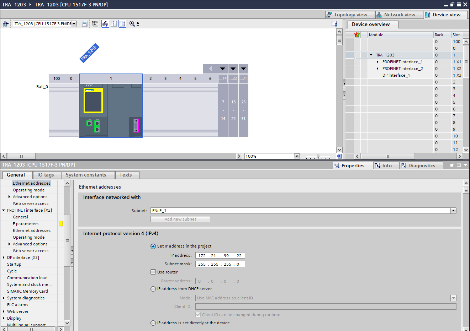
Task: Open the Subnet PN/IE_1 dropdown
Action: [x=453, y=211]
